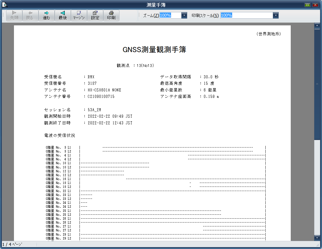Click session name value 53A_2W
The image size is (322, 249).
[94, 110]
